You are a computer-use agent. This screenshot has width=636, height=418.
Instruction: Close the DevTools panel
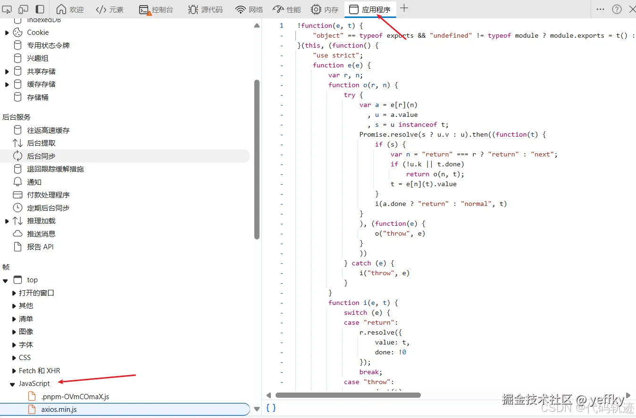(632, 9)
